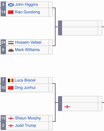Click the seed 24 cell
The width and height of the screenshot is (104, 131).
coord(3,42)
